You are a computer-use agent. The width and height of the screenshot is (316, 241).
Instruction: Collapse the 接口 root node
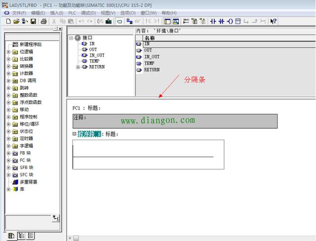coord(72,37)
